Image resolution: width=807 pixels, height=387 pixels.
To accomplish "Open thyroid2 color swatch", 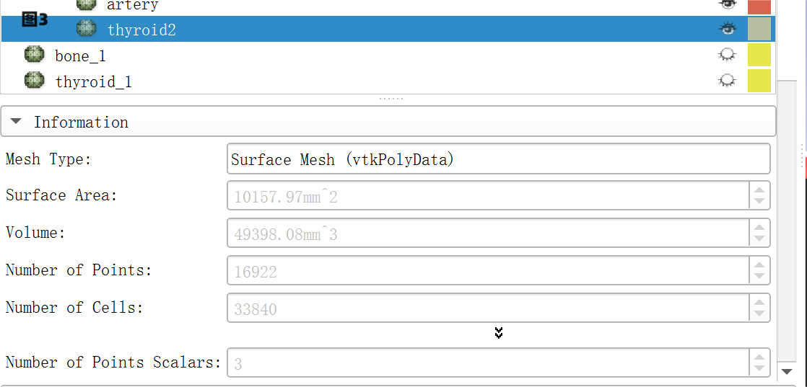I will 759,29.
